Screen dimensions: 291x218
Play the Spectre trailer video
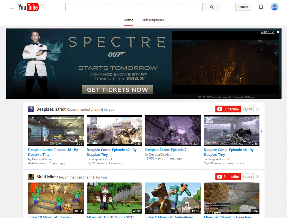[x=225, y=62]
